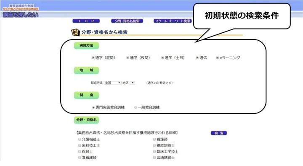Click the 分野・資格名 section label
Viewport: 303px width, 166px height.
[86, 120]
